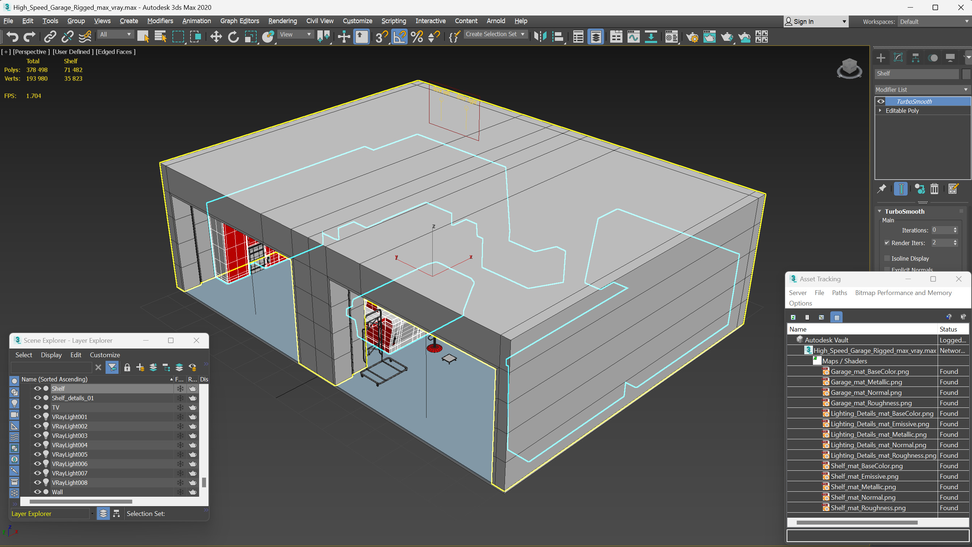972x547 pixels.
Task: Open Customize menu in Scene Explorer
Action: click(x=105, y=355)
